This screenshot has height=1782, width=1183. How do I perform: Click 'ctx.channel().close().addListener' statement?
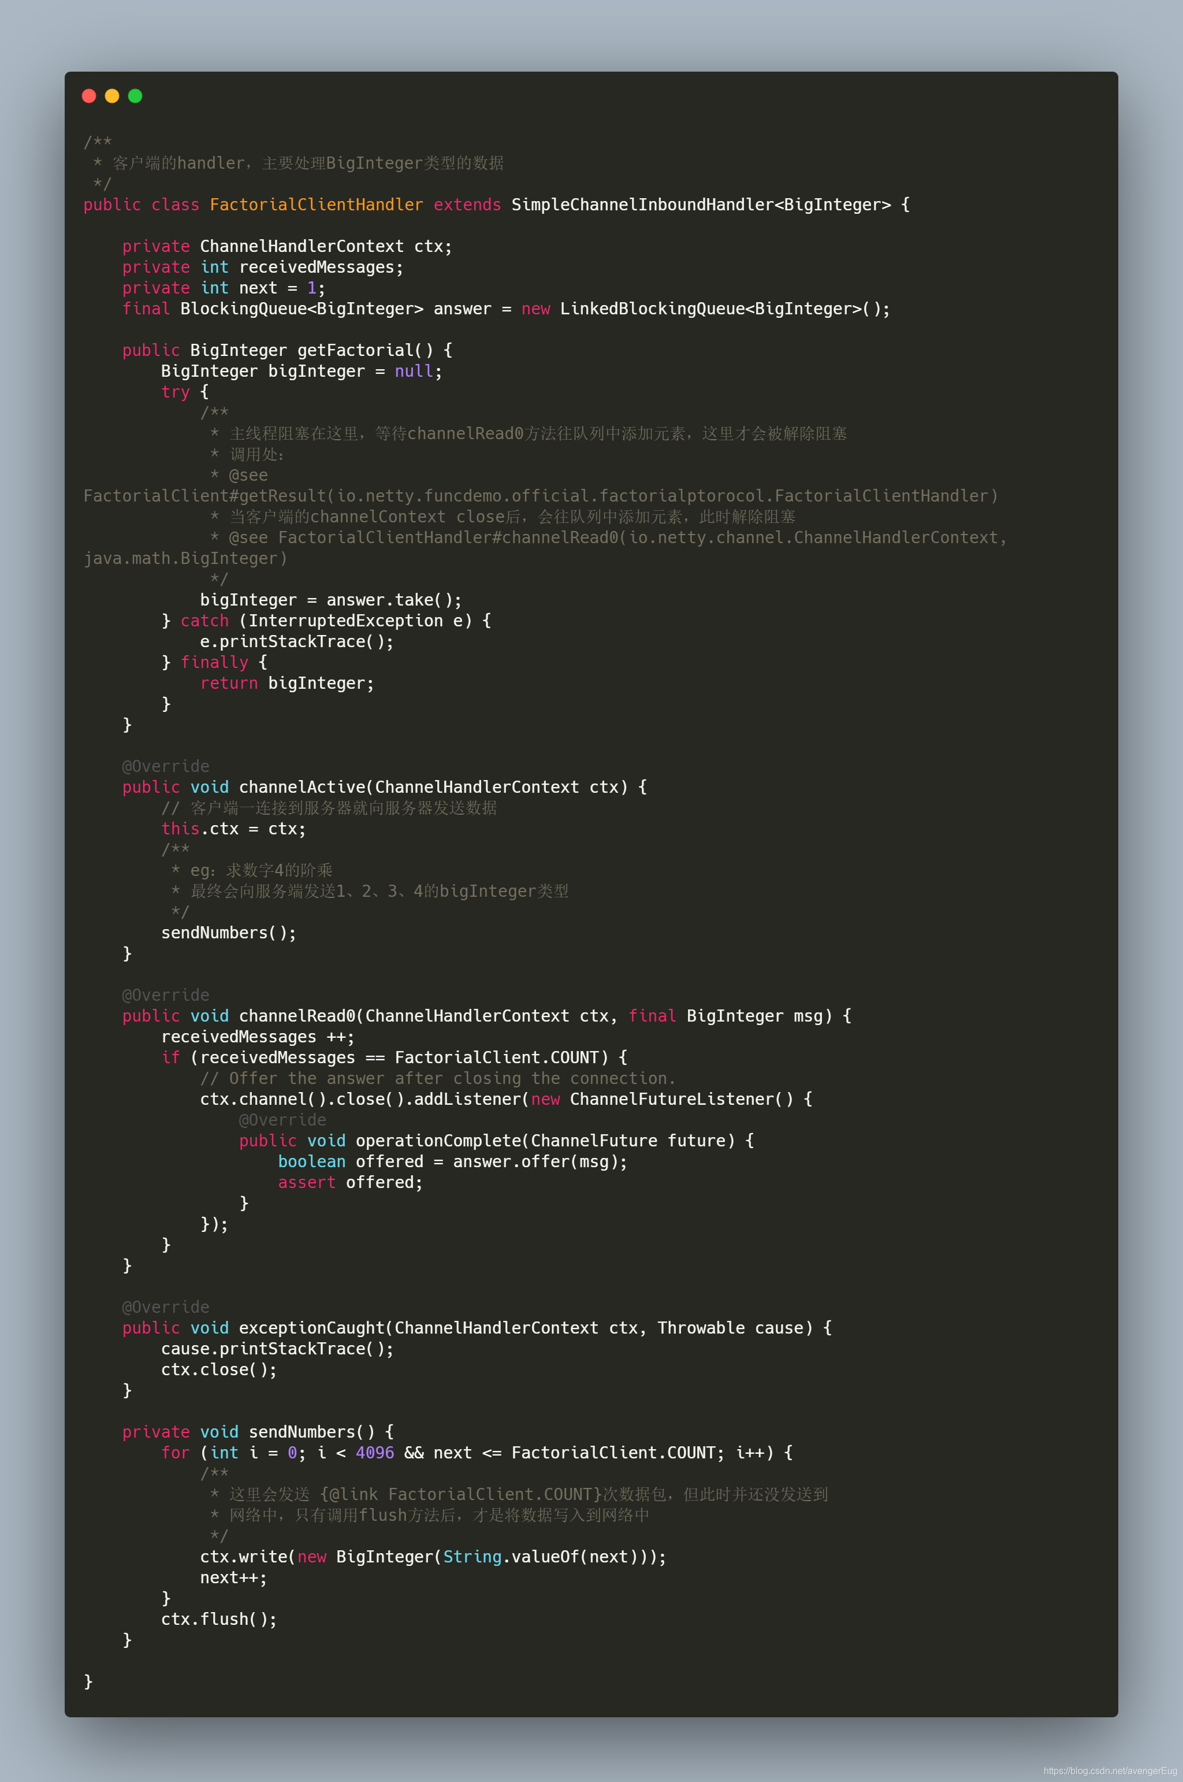click(x=505, y=1099)
